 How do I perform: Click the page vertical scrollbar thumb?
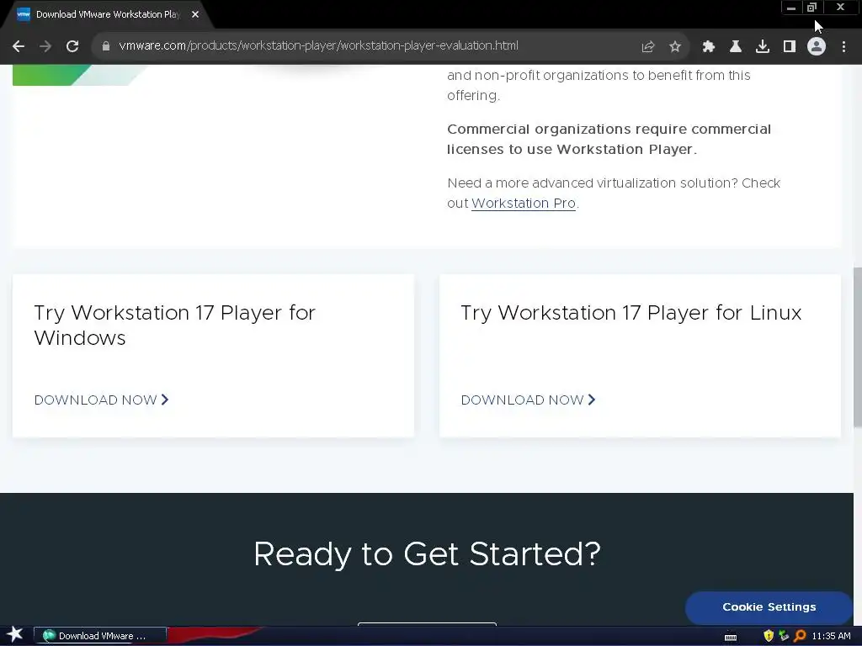coord(858,346)
